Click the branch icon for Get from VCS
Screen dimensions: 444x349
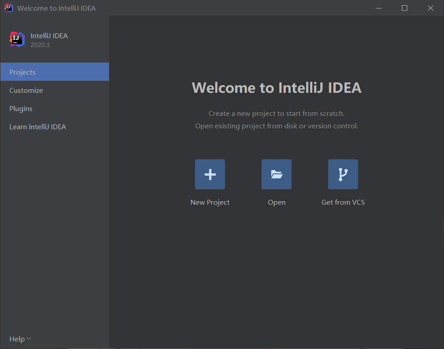pyautogui.click(x=343, y=174)
